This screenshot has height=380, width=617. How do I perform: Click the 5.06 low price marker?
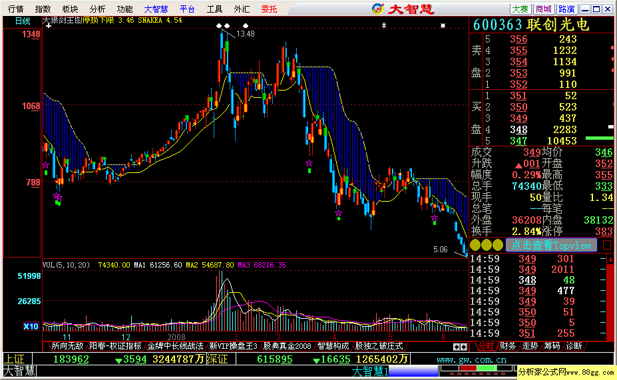tap(441, 250)
